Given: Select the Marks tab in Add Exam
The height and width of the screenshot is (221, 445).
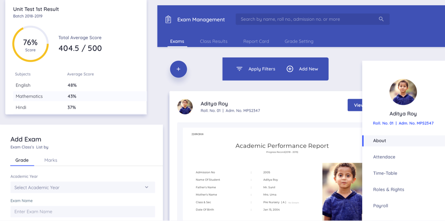Looking at the screenshot, I should pos(51,160).
